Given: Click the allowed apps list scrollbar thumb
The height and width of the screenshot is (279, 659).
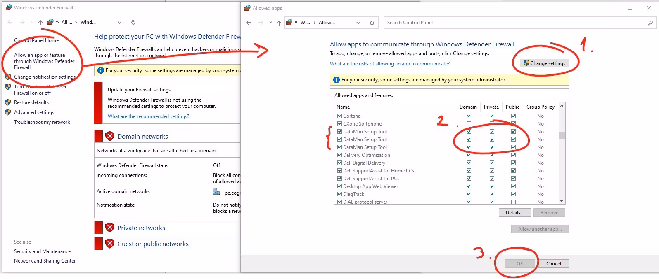Looking at the screenshot, I should click(x=562, y=135).
